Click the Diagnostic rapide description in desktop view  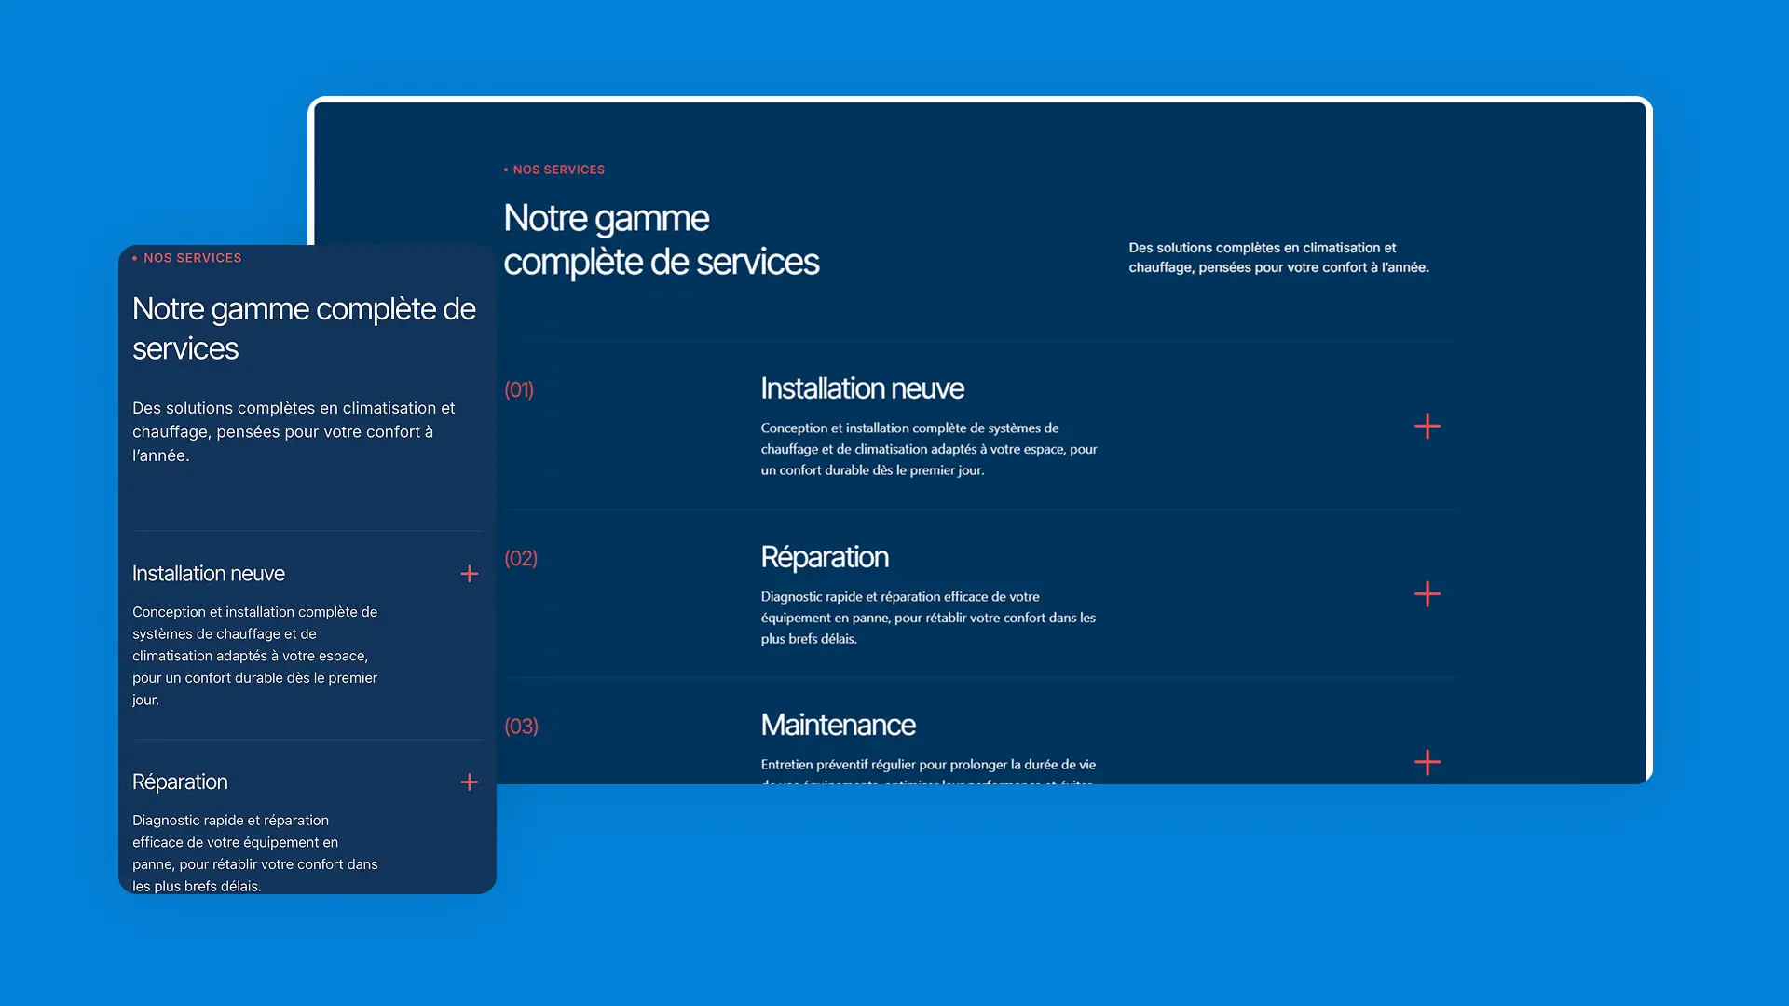928,618
